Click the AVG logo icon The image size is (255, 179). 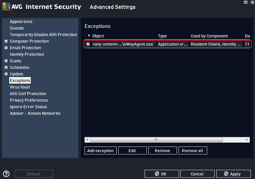pyautogui.click(x=6, y=7)
